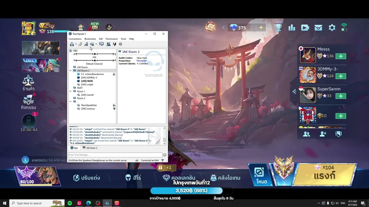Click the Connect to server toolbar icon
The height and width of the screenshot is (207, 369).
72,44
